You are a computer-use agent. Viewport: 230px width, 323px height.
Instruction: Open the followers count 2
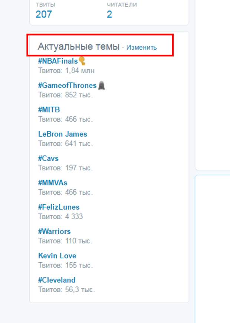click(109, 15)
